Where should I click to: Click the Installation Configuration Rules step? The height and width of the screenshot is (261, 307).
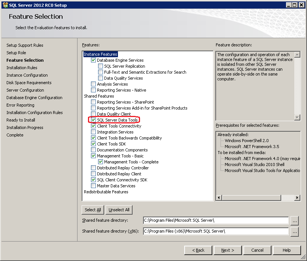point(34,113)
